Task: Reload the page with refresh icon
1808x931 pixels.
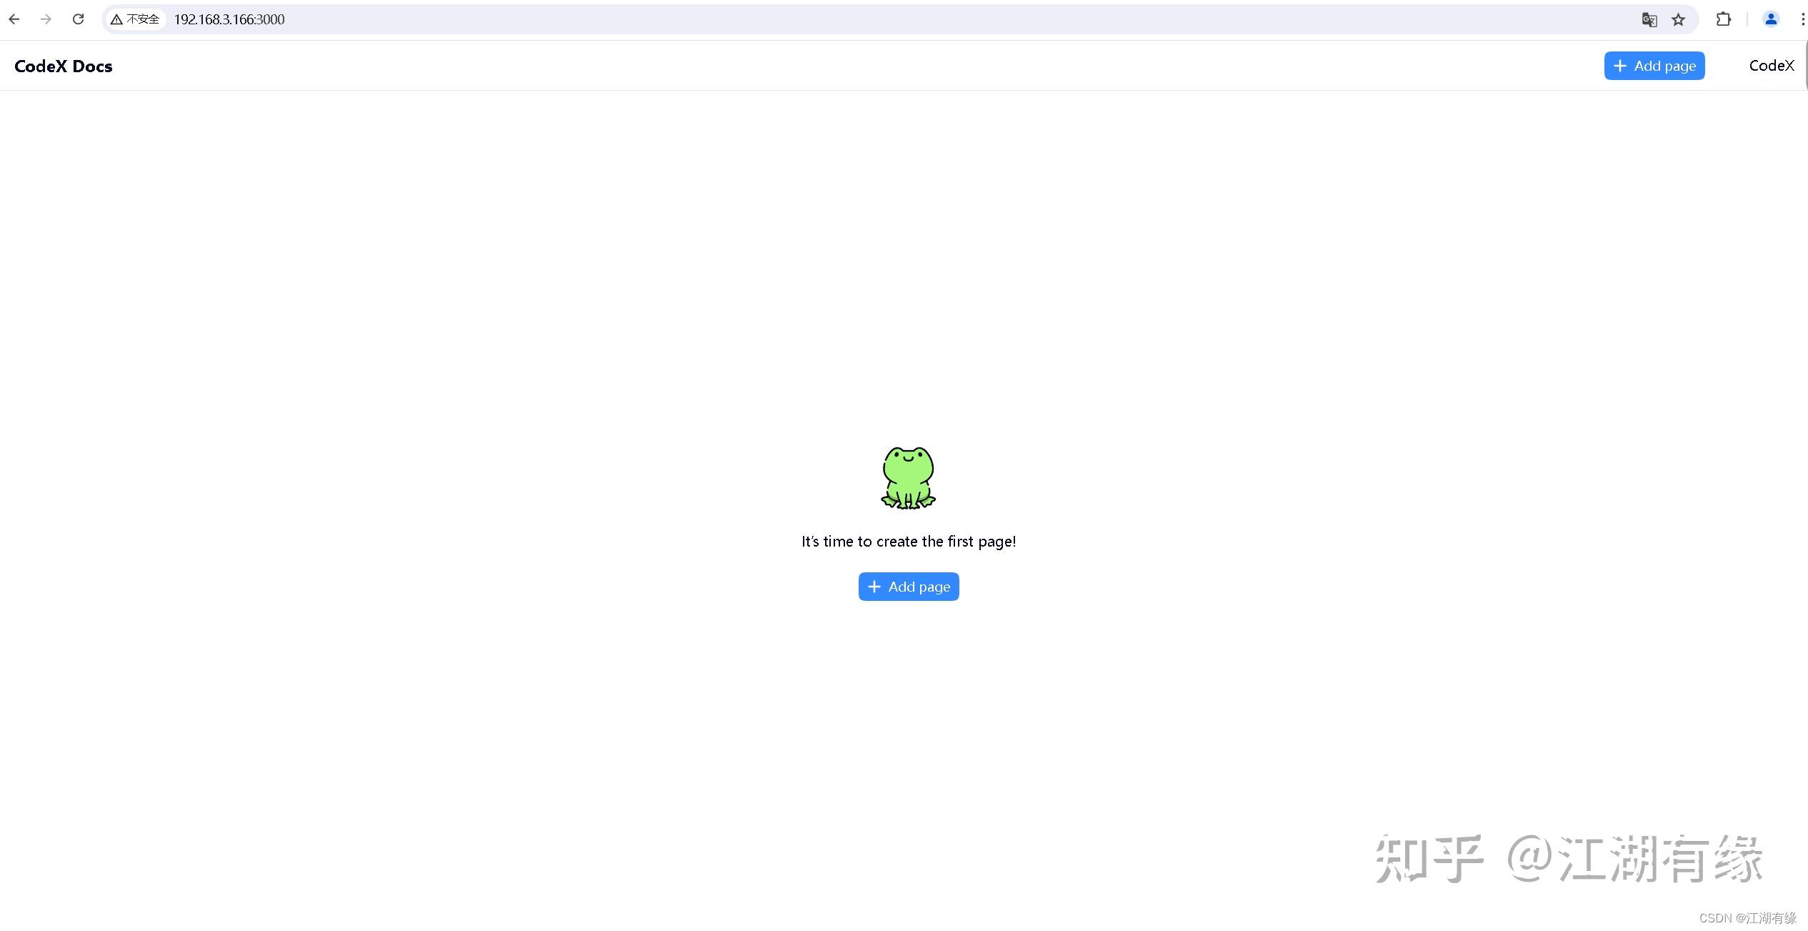Action: 79,19
